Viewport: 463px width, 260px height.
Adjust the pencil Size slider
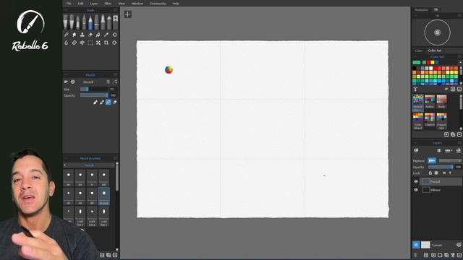[x=94, y=89]
